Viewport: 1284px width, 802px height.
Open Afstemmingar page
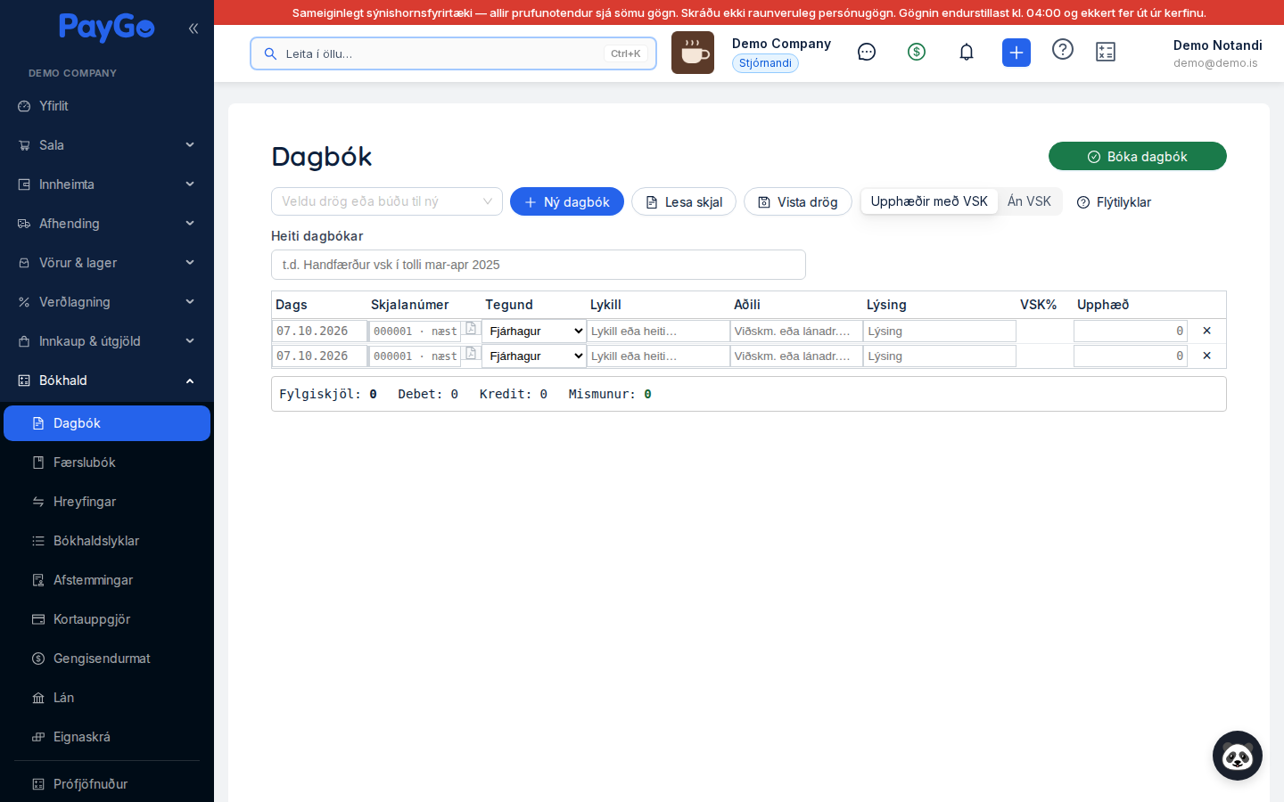click(107, 580)
